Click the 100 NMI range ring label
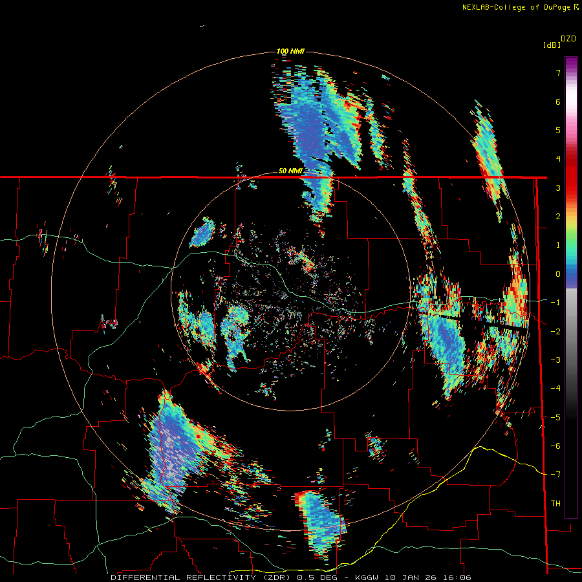582x582 pixels. click(x=290, y=51)
